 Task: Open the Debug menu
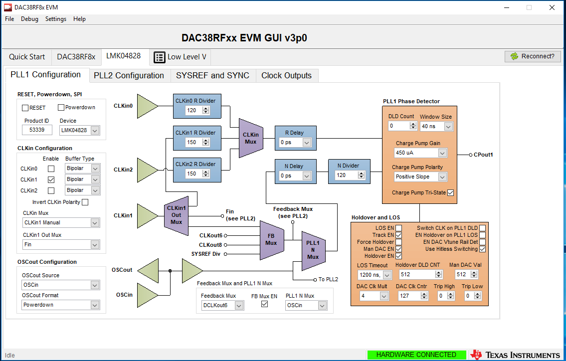coord(29,19)
